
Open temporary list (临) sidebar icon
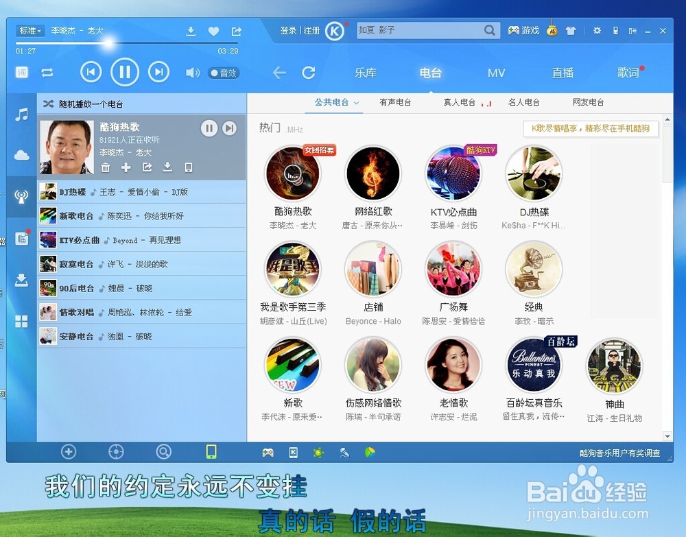22,238
